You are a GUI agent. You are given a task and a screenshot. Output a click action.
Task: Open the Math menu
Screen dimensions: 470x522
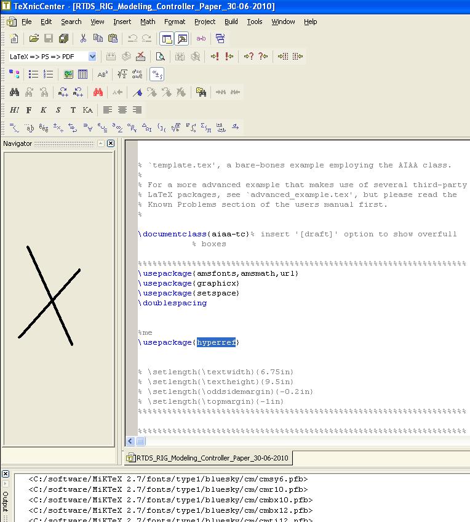[x=148, y=22]
